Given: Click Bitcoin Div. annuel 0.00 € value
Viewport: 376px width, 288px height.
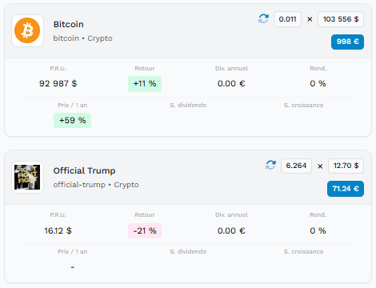Looking at the screenshot, I should [x=231, y=83].
